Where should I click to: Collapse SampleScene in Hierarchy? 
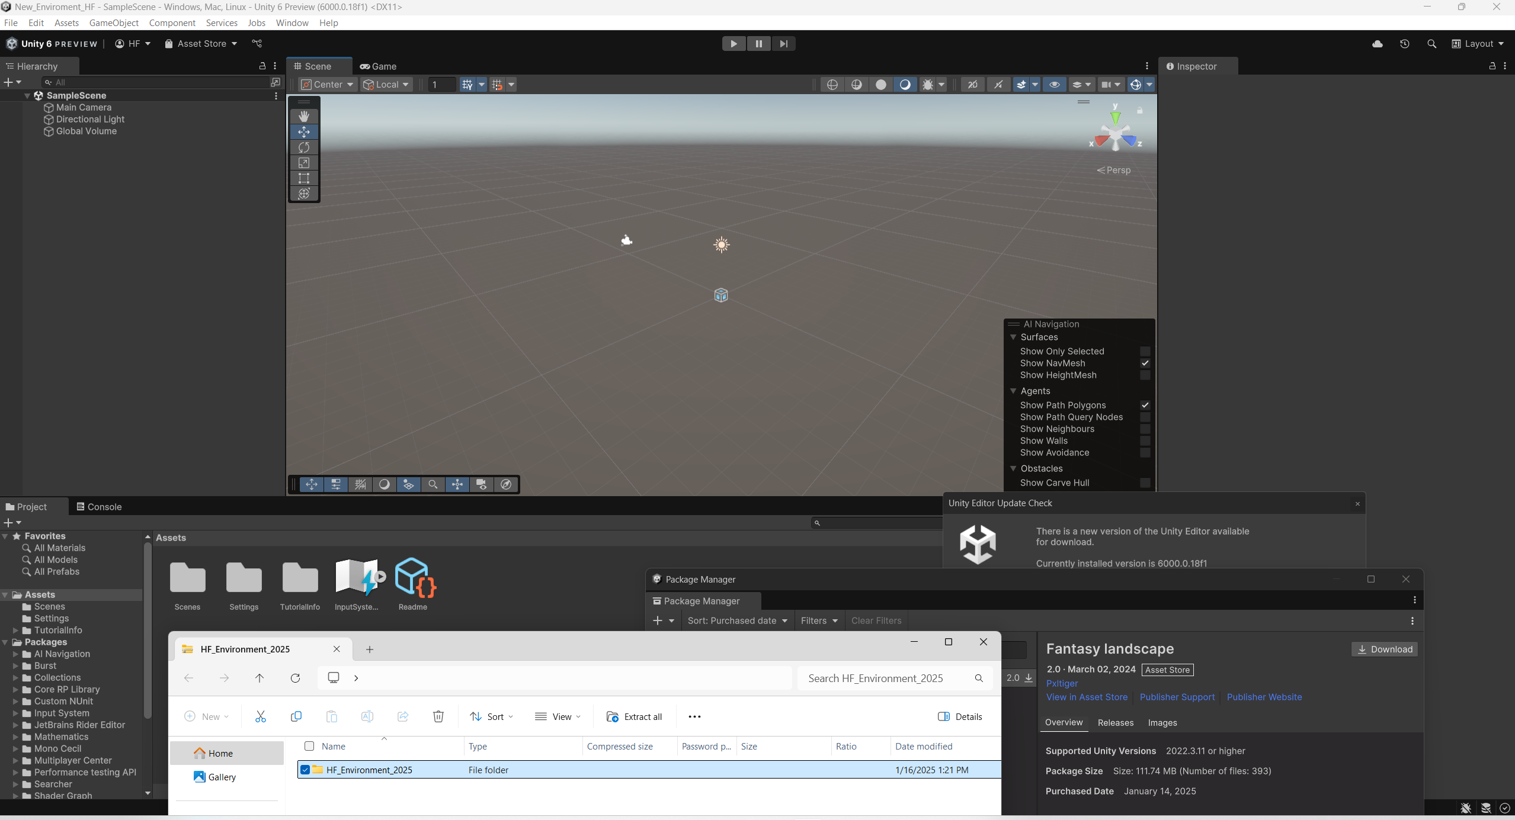pyautogui.click(x=27, y=95)
